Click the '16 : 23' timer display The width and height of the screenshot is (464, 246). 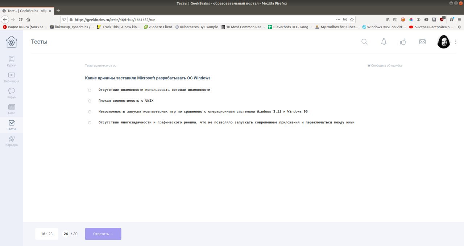point(47,234)
